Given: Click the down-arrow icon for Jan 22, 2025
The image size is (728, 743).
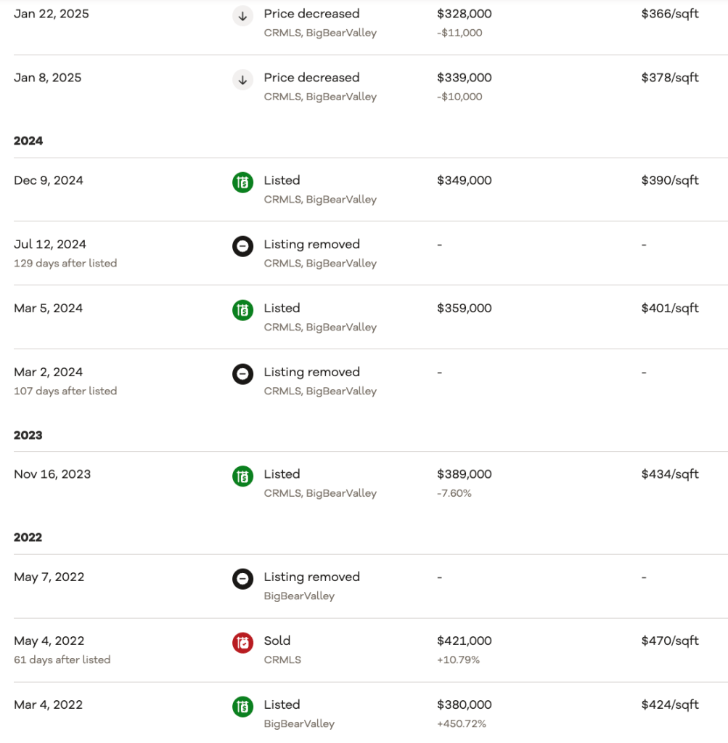Looking at the screenshot, I should [x=242, y=16].
